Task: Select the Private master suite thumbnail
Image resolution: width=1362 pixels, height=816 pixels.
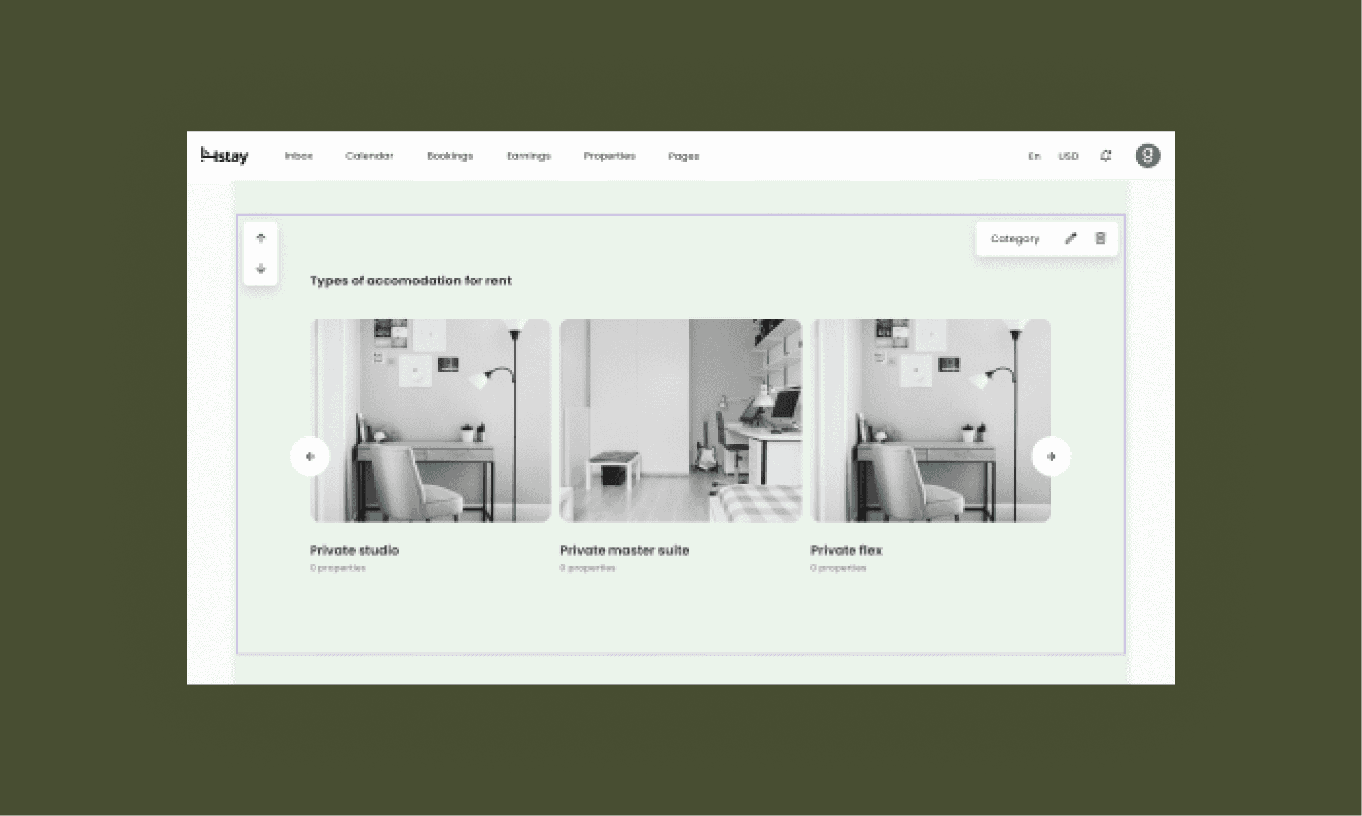Action: [681, 420]
